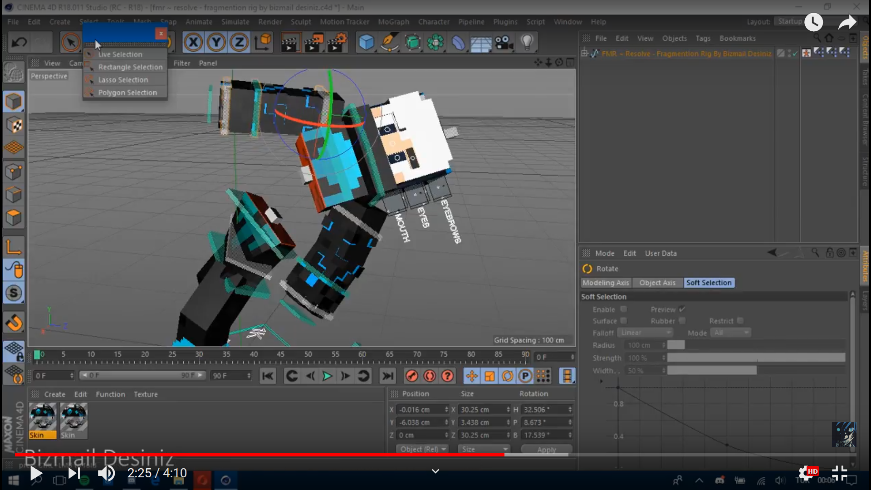
Task: Open the Layout Startup dropdown
Action: [790, 21]
